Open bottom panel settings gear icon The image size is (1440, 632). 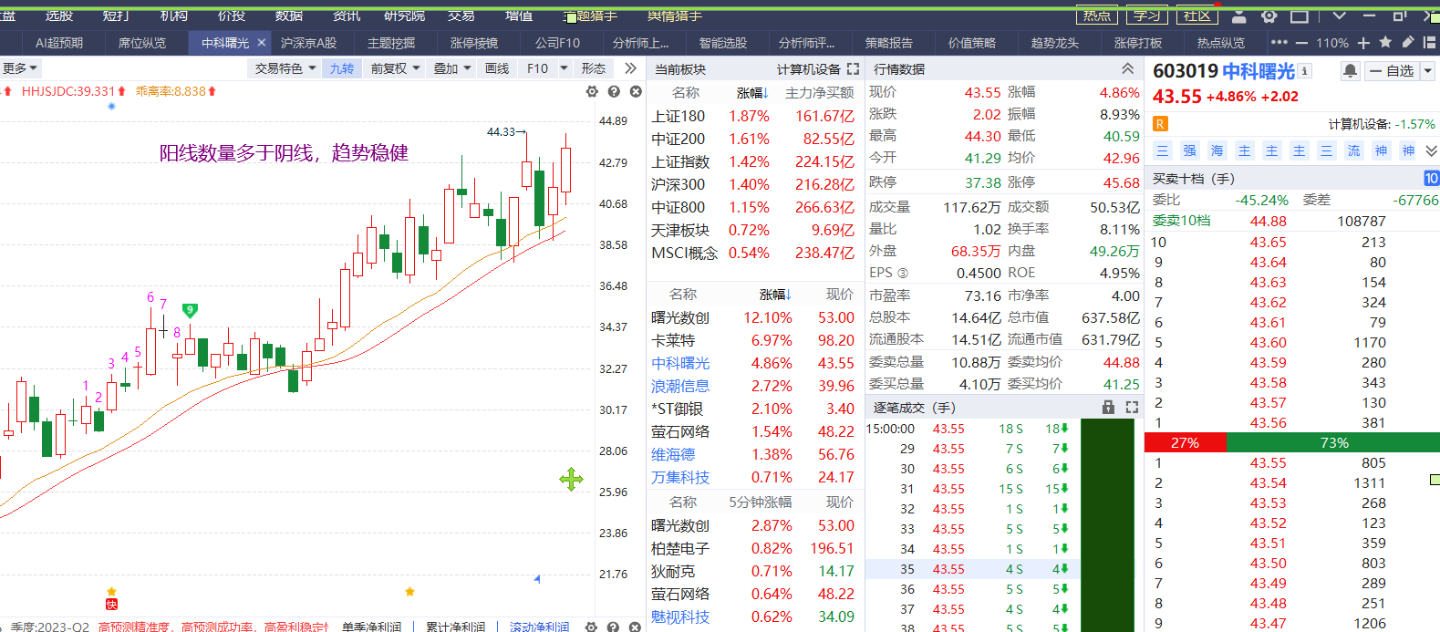point(592,627)
